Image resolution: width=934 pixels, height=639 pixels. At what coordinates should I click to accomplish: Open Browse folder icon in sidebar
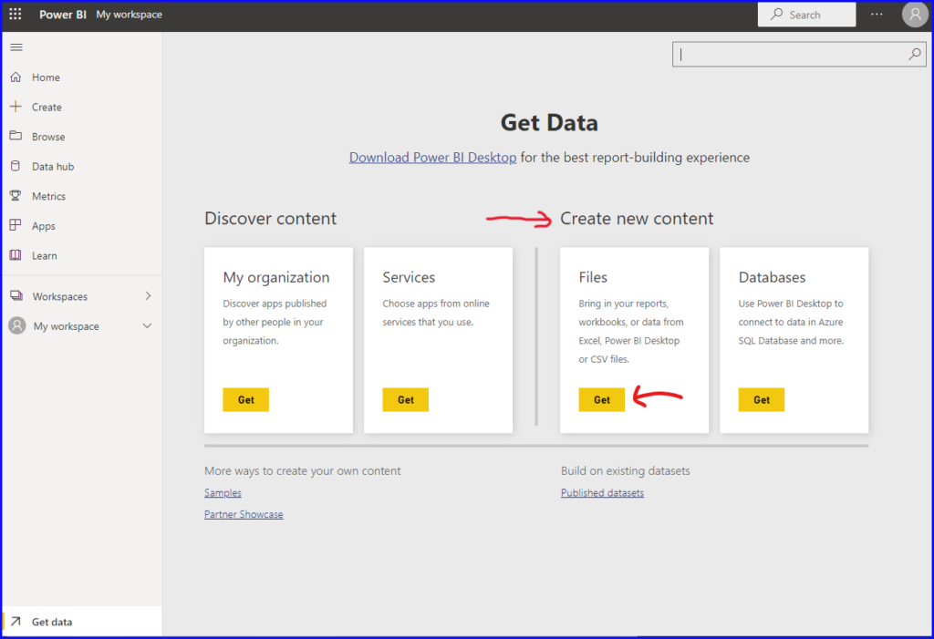16,137
